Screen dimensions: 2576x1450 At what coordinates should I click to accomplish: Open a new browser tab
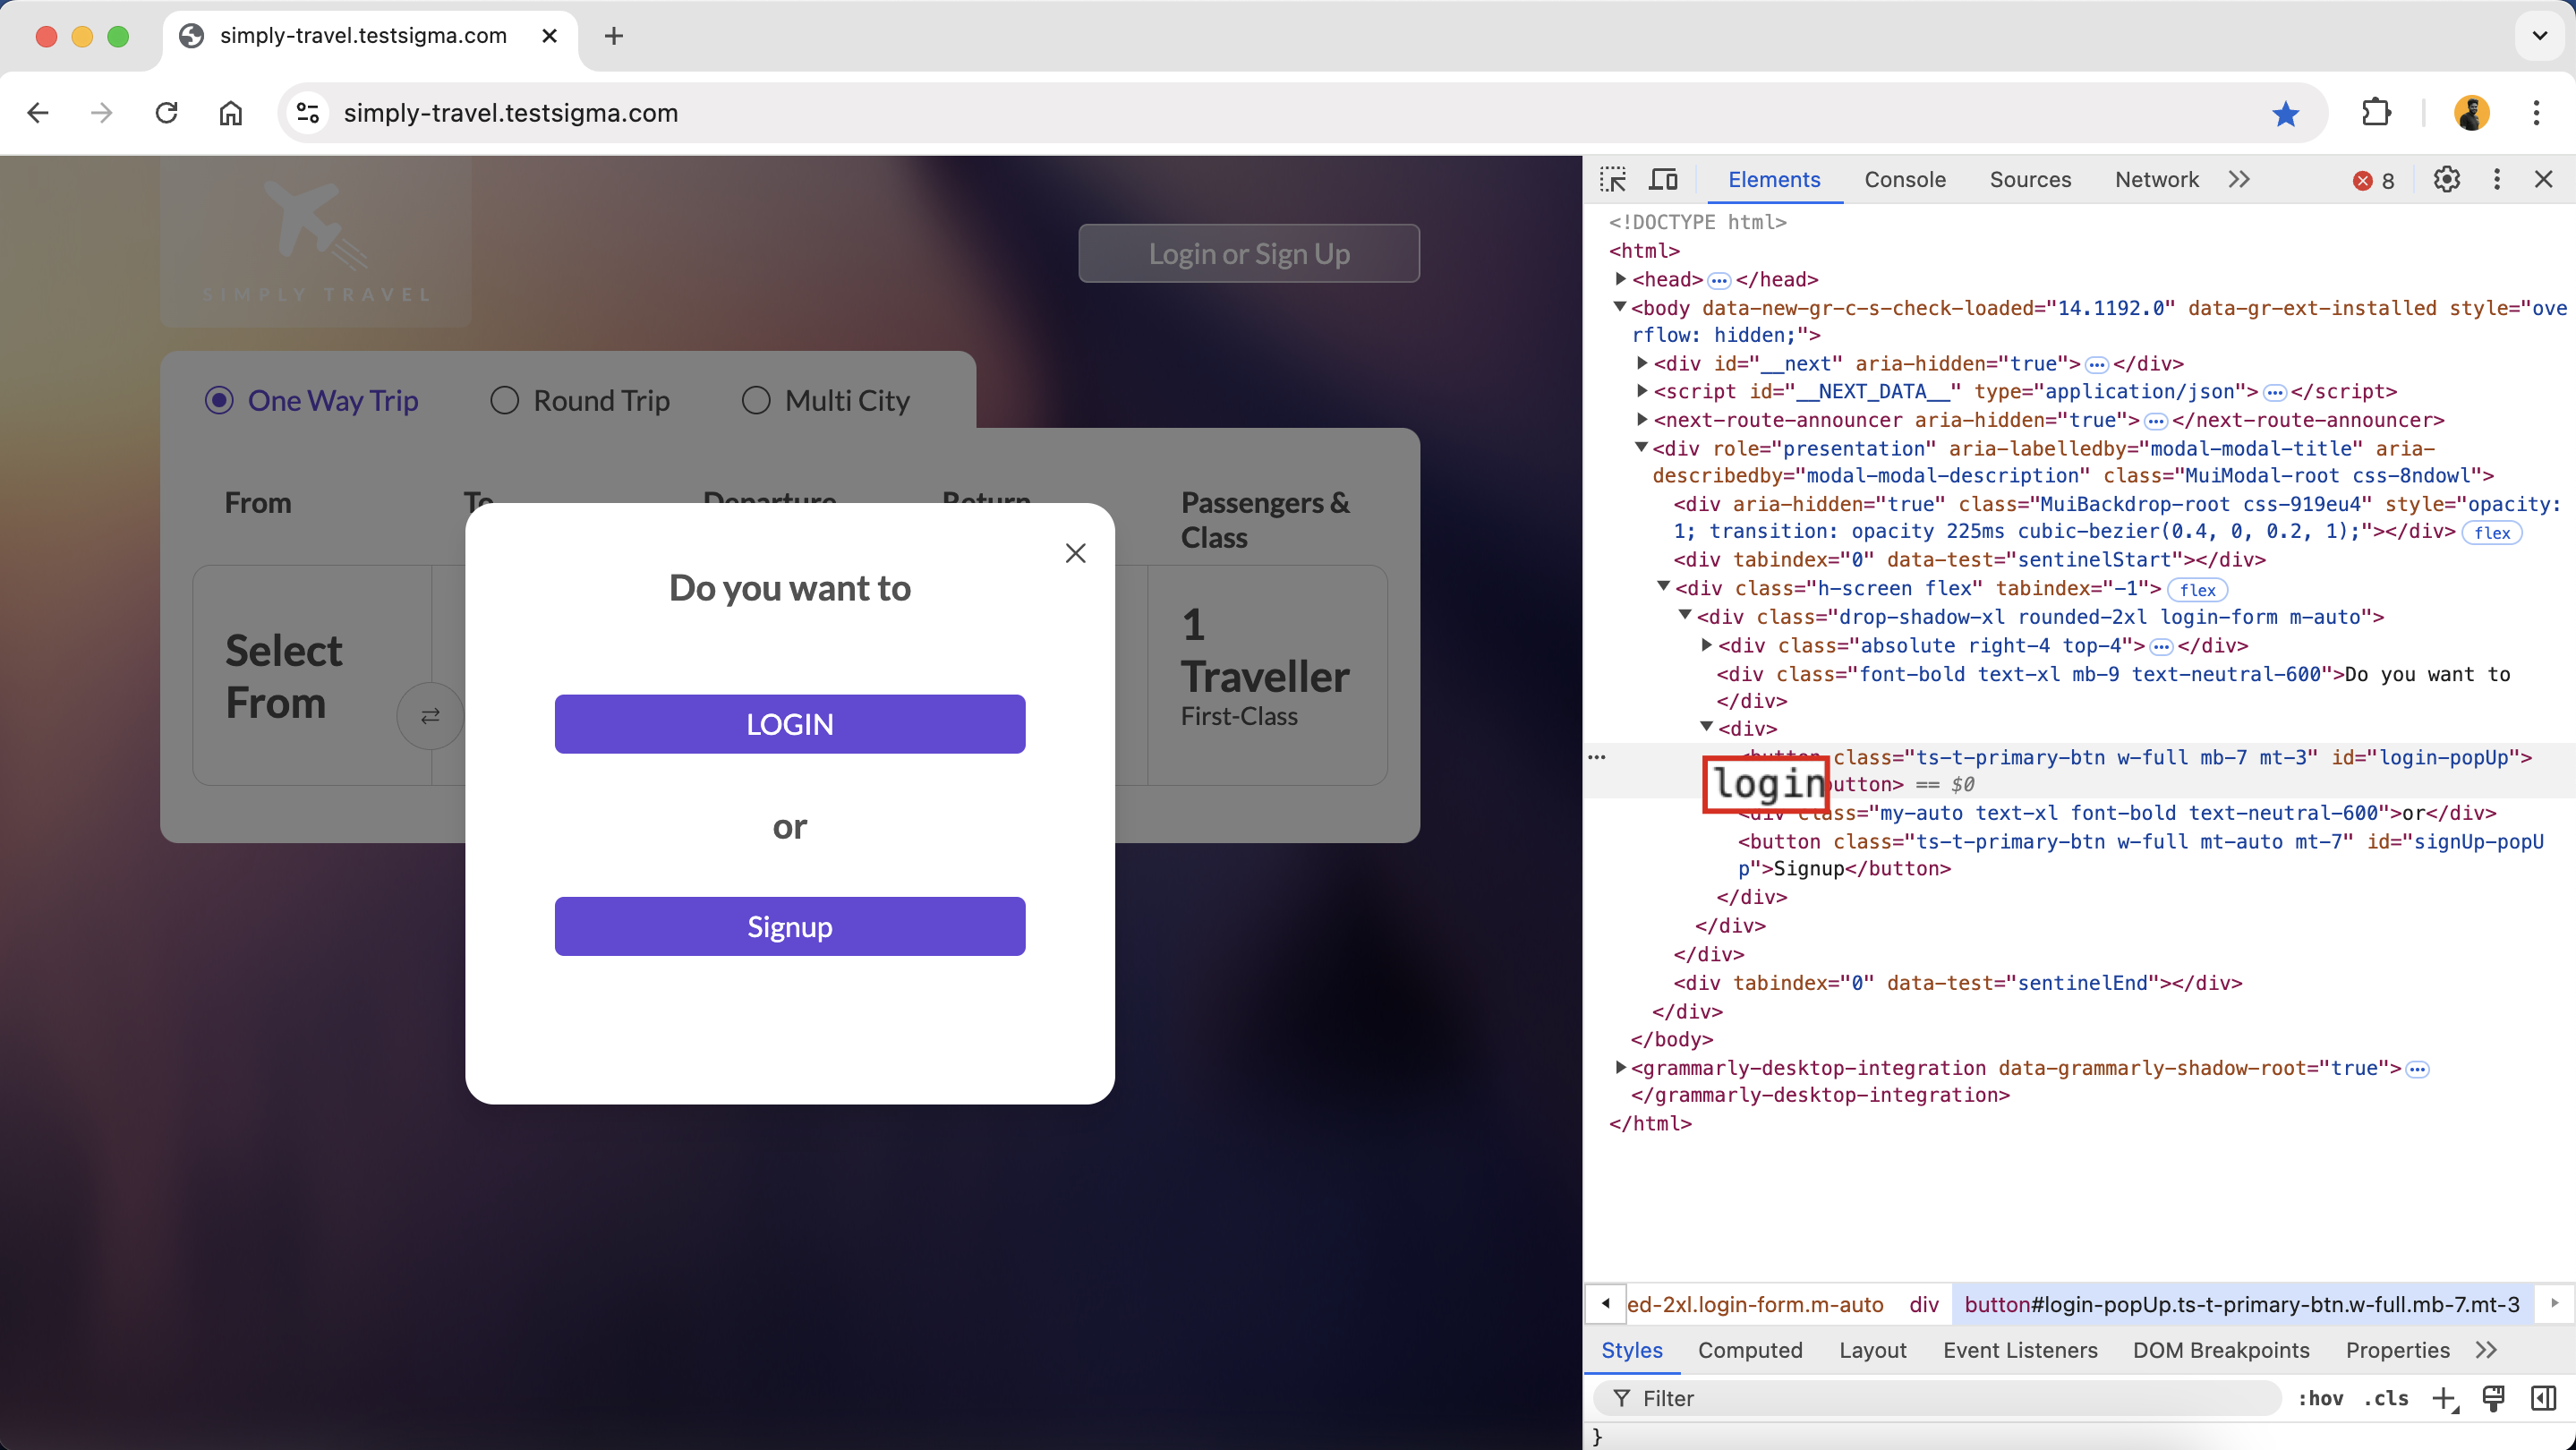[x=614, y=36]
